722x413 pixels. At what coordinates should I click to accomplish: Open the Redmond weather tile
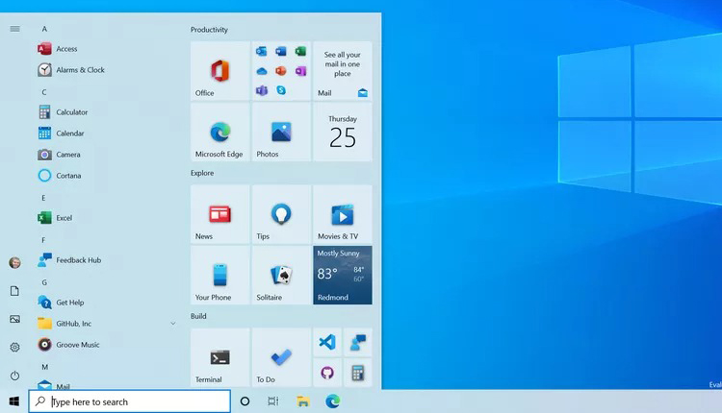[x=343, y=276]
